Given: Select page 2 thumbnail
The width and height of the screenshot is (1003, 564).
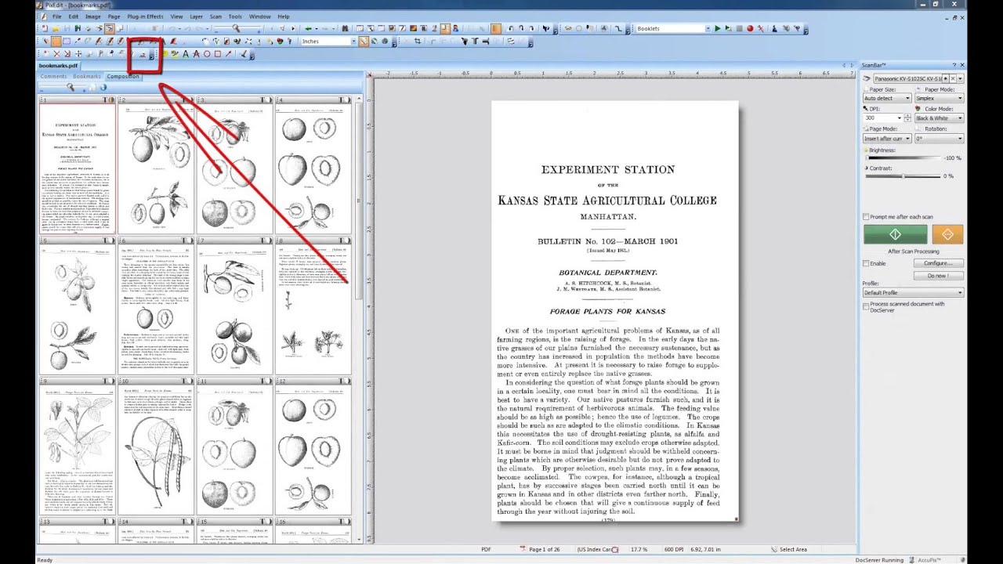Looking at the screenshot, I should [x=156, y=166].
